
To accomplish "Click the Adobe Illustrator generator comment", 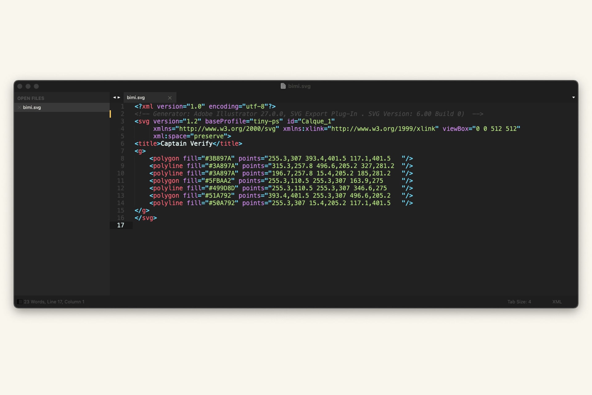I will (309, 114).
